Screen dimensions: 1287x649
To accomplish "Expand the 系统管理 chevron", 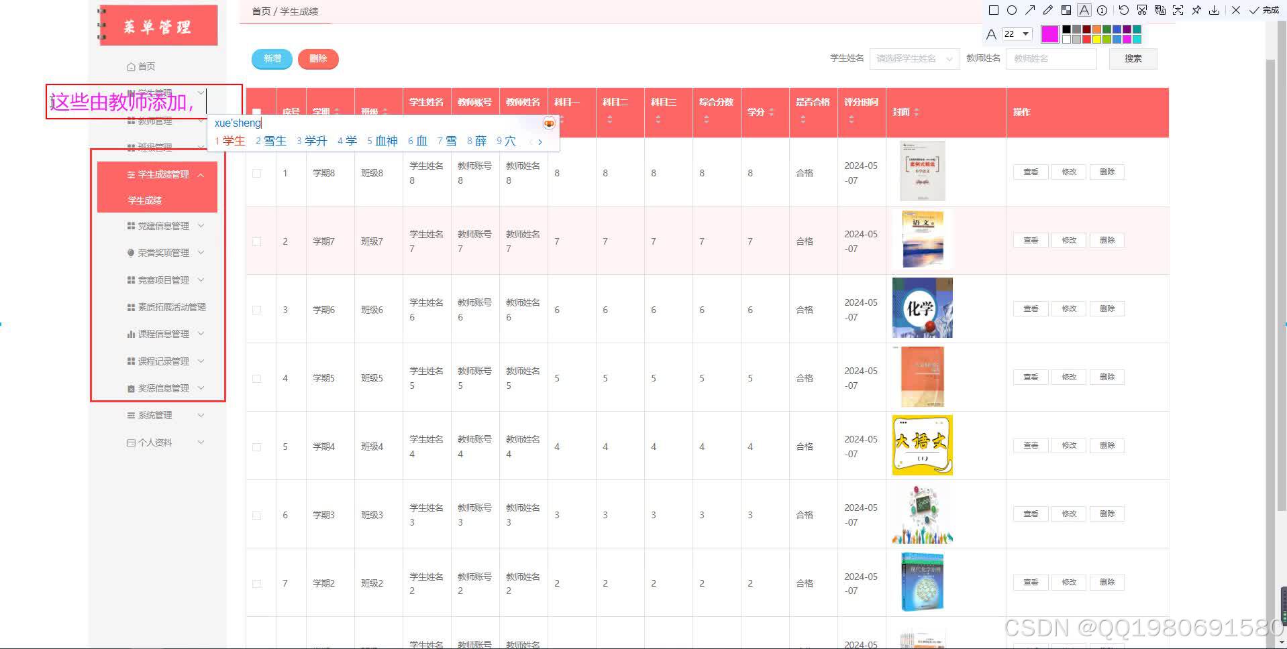I will pyautogui.click(x=201, y=416).
